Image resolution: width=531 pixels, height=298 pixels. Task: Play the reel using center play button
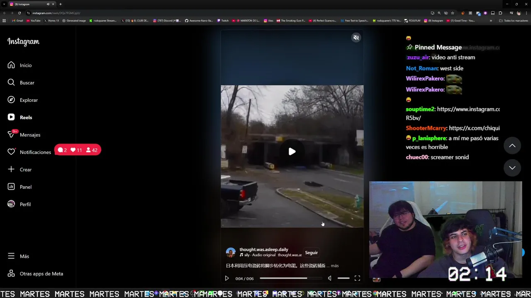coord(292,151)
